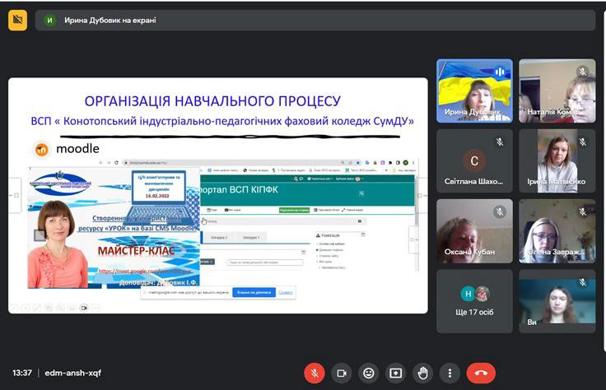Image resolution: width=606 pixels, height=390 pixels.
Task: Click speaking indicator on Ирина Дубовик tile
Action: pos(499,72)
